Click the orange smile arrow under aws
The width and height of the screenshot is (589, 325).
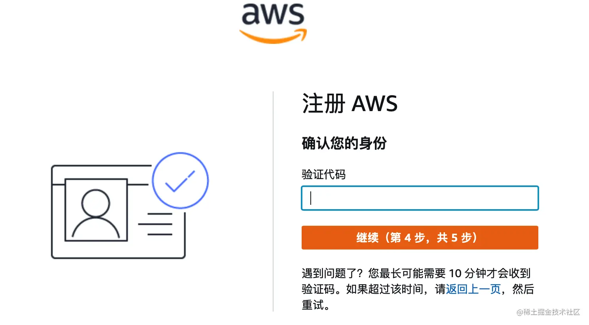pos(273,36)
